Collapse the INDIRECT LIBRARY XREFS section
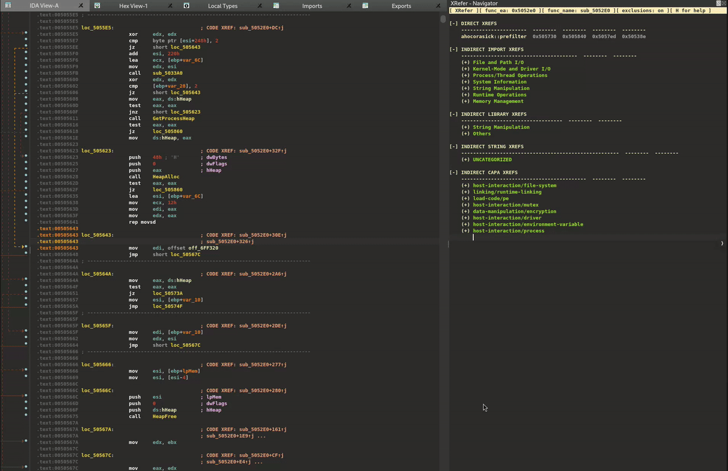Image resolution: width=728 pixels, height=471 pixels. (x=454, y=114)
